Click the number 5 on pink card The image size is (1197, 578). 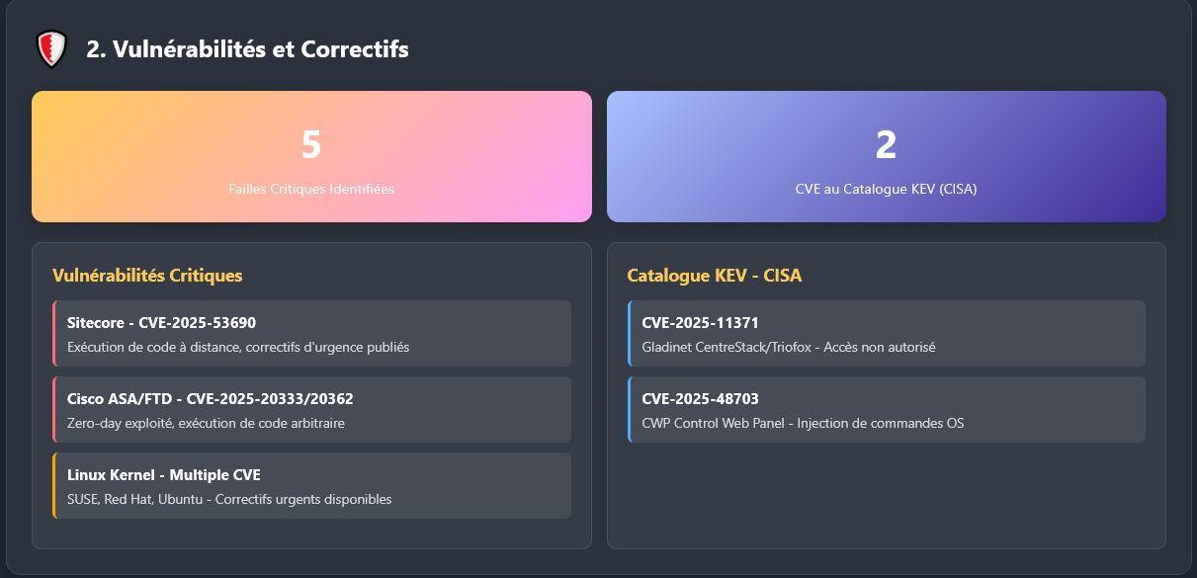coord(311,145)
